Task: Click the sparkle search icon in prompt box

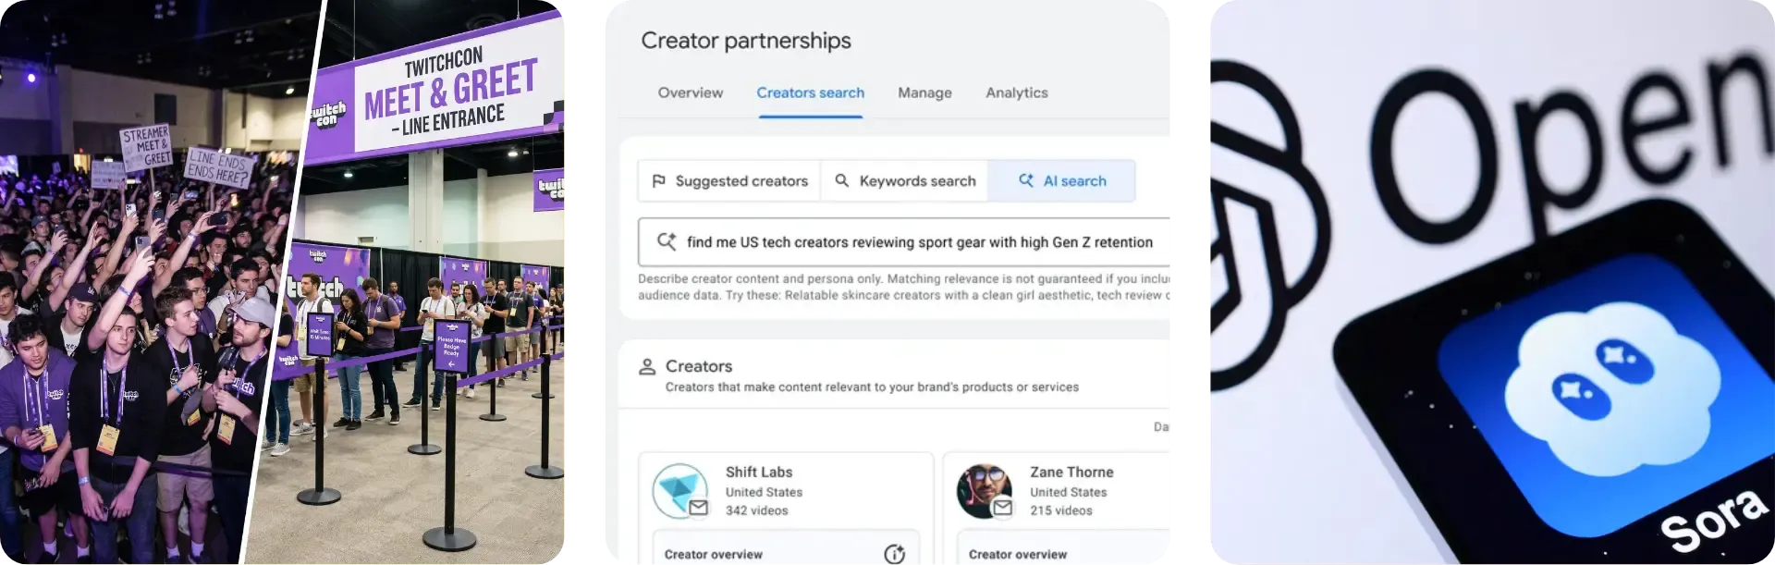Action: coord(666,242)
